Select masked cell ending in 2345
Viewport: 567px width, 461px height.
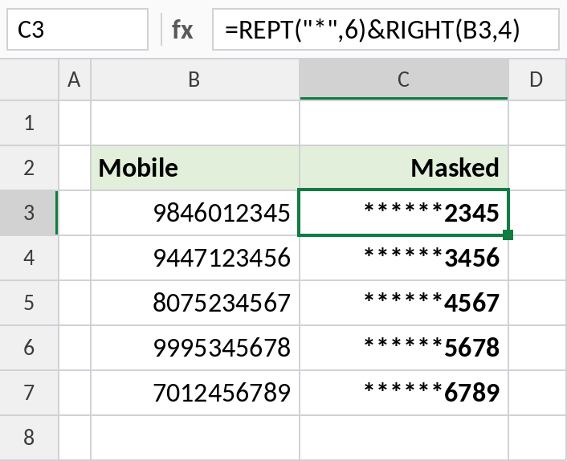tap(404, 213)
